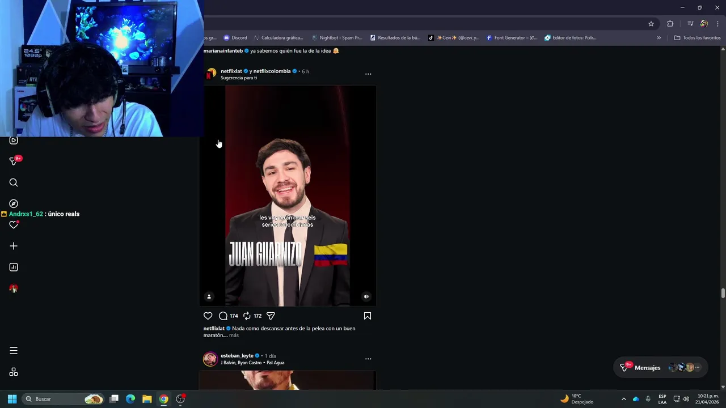Viewport: 726px width, 408px height.
Task: Expand caption with 'más' link
Action: [234, 335]
